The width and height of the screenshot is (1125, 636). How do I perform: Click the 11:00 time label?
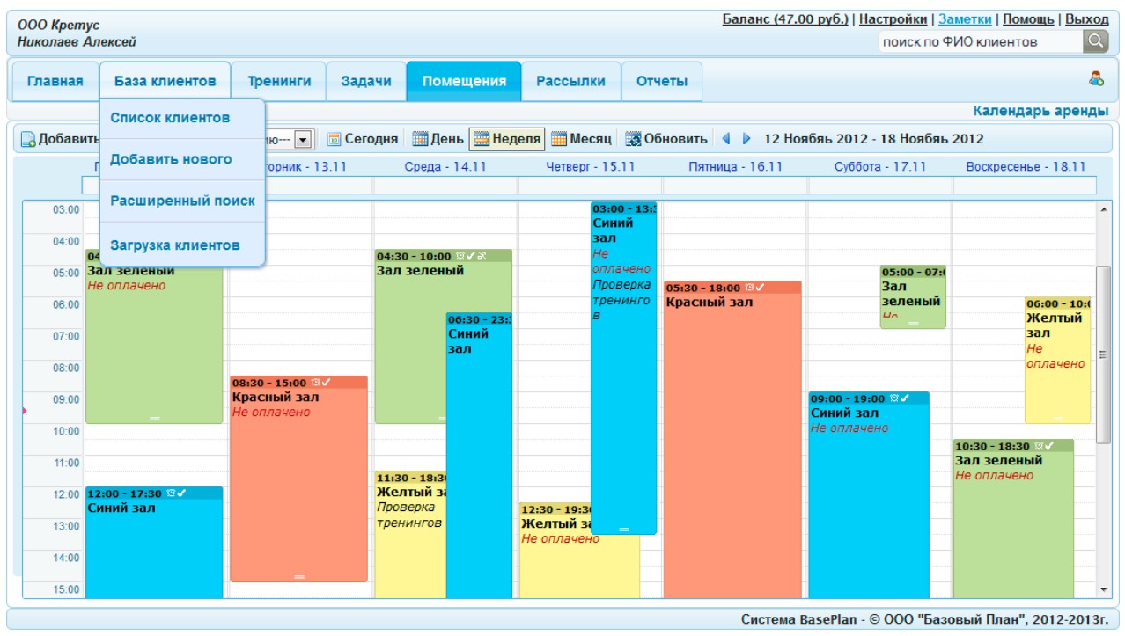[68, 463]
